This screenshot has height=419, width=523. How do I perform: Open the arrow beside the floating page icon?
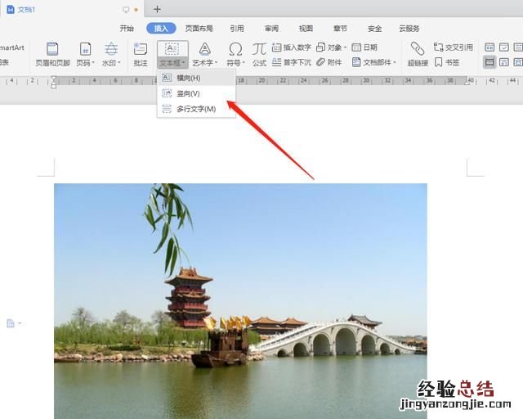[20, 323]
